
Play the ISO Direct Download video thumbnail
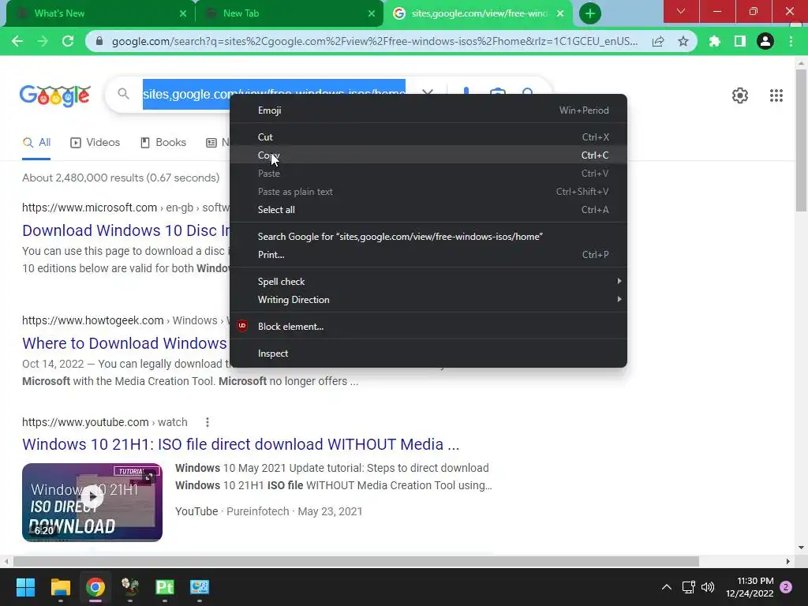coord(92,503)
